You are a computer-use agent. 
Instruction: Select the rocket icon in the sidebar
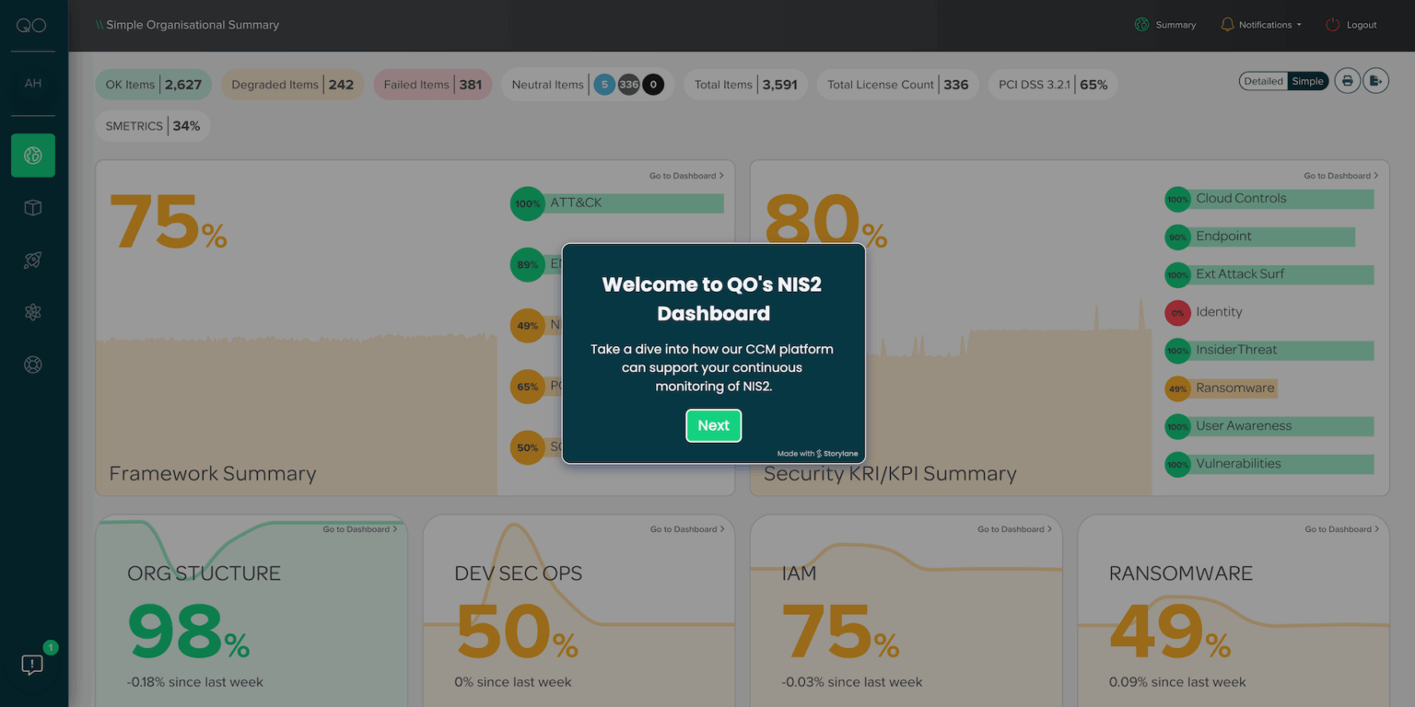click(x=33, y=261)
